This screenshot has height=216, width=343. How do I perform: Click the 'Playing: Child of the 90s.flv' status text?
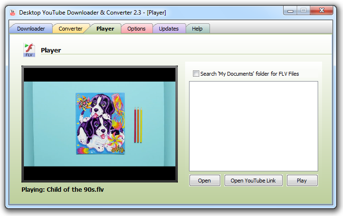point(62,190)
